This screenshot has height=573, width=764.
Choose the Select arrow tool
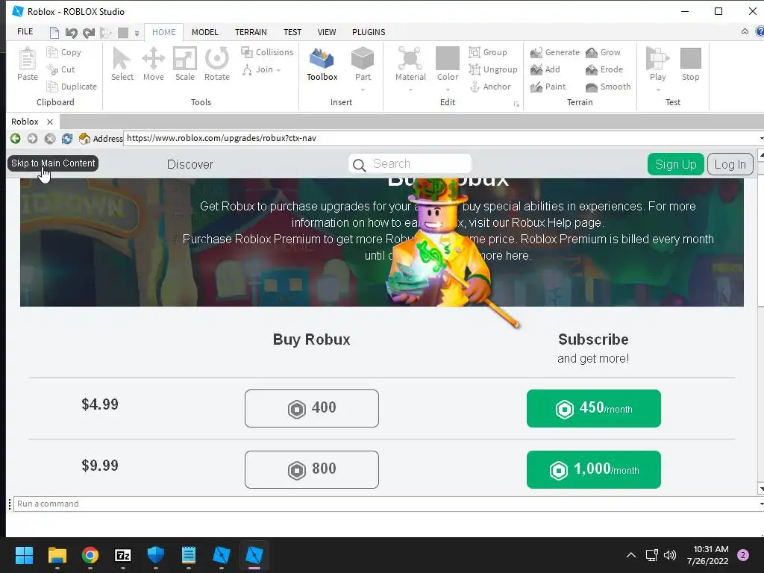coord(122,64)
